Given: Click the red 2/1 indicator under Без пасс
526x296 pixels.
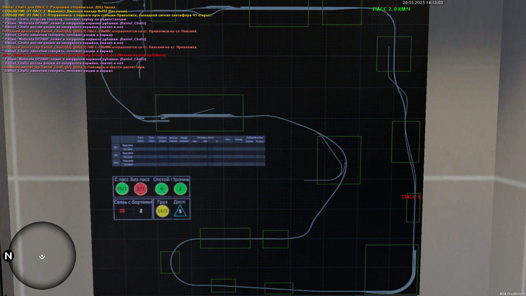Looking at the screenshot, I should click(141, 189).
